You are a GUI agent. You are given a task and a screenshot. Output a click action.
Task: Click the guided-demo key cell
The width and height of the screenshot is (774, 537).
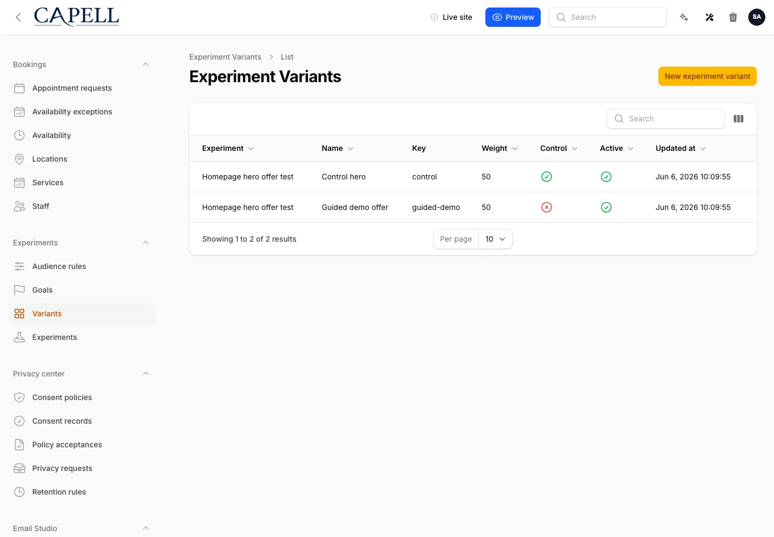coord(436,207)
